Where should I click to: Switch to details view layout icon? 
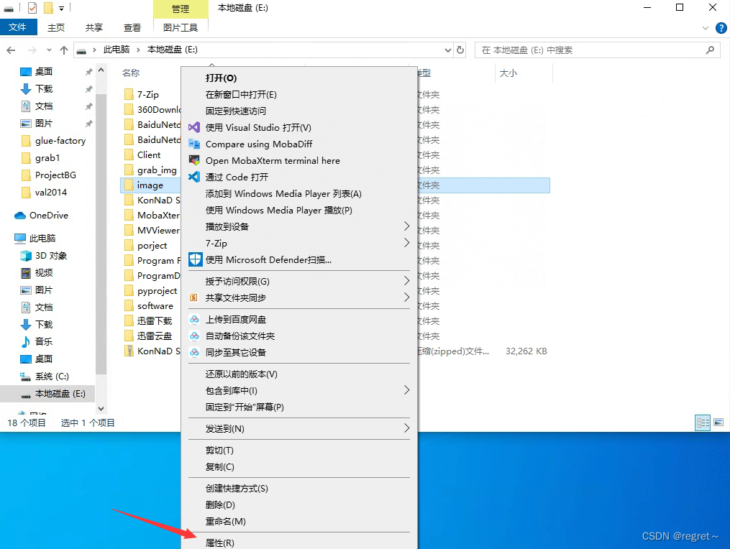[703, 423]
